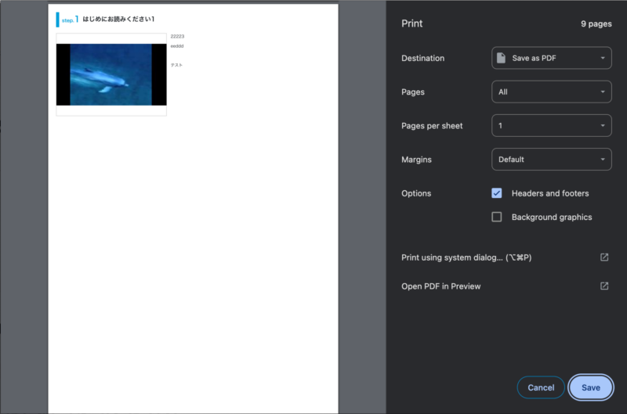Click external-link icon beside Open PDF in Preview
The height and width of the screenshot is (414, 627).
[604, 286]
